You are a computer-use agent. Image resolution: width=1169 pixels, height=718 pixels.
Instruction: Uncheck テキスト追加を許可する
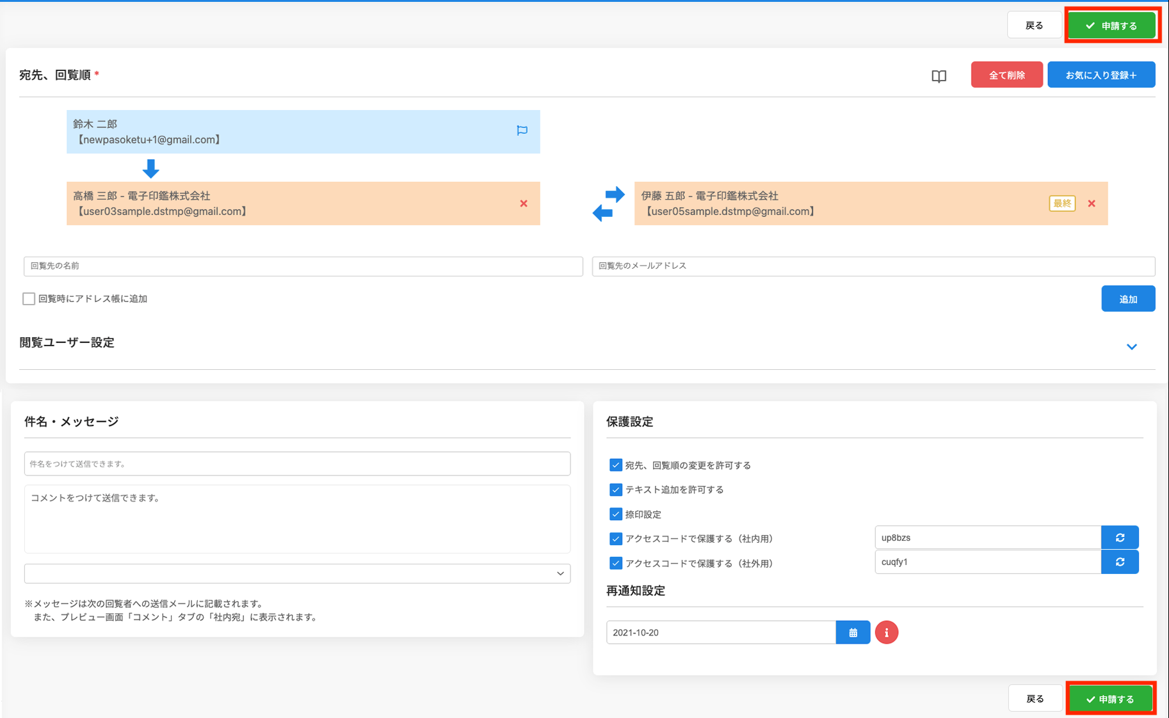click(616, 490)
